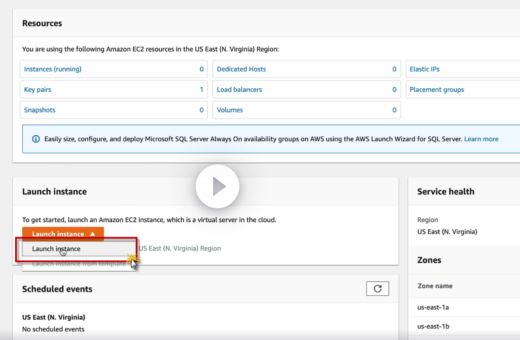Click Learn more about Launch Wizard
This screenshot has width=520, height=340.
click(481, 139)
